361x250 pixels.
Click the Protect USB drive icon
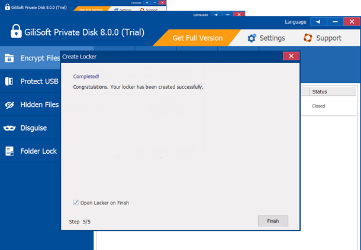tap(9, 81)
